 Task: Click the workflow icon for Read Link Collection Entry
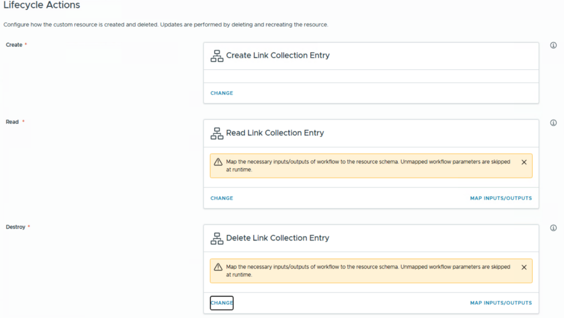click(x=217, y=133)
